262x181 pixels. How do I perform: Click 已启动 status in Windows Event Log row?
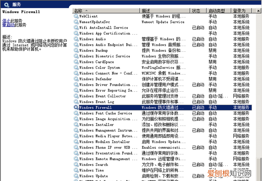[198, 102]
